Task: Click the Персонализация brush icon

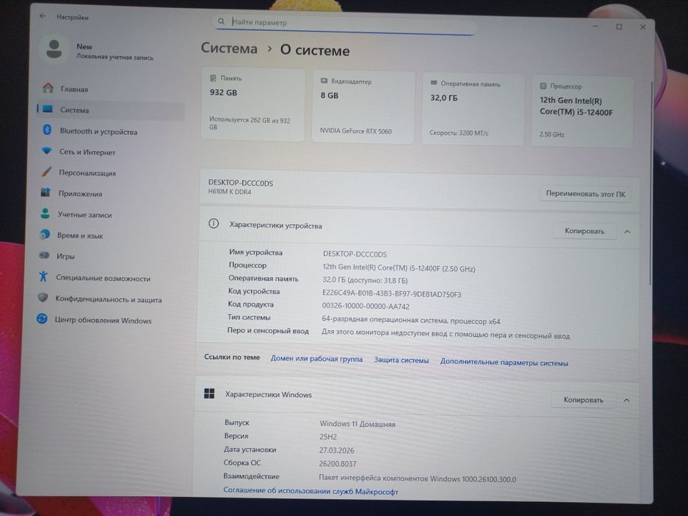Action: (46, 172)
